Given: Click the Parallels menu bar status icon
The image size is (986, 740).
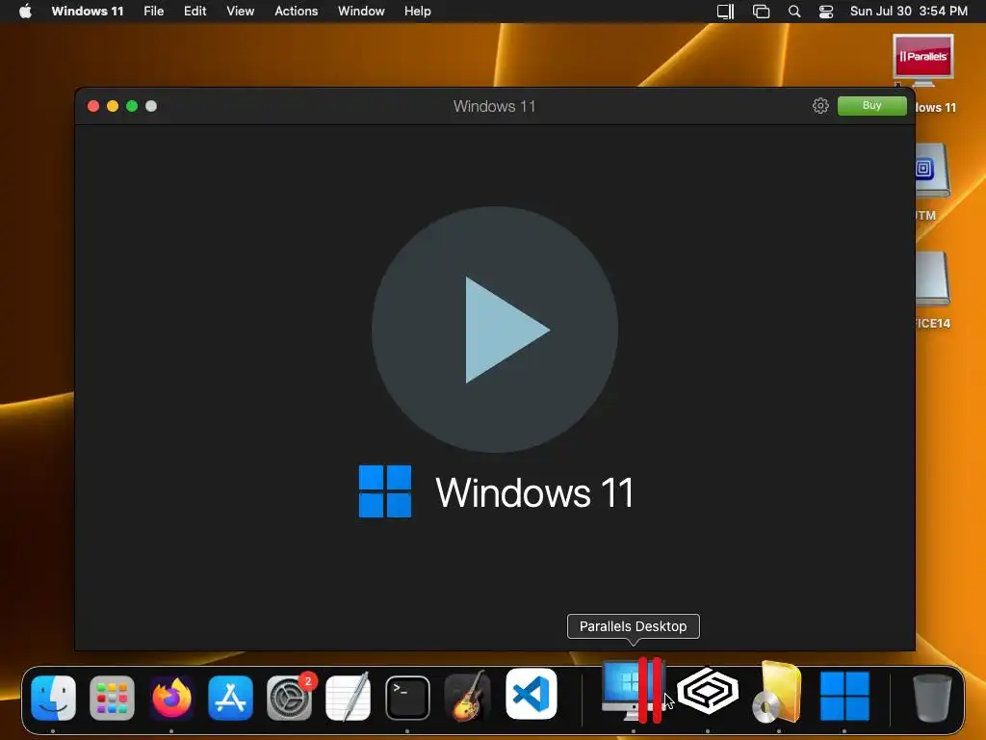Looking at the screenshot, I should [726, 12].
